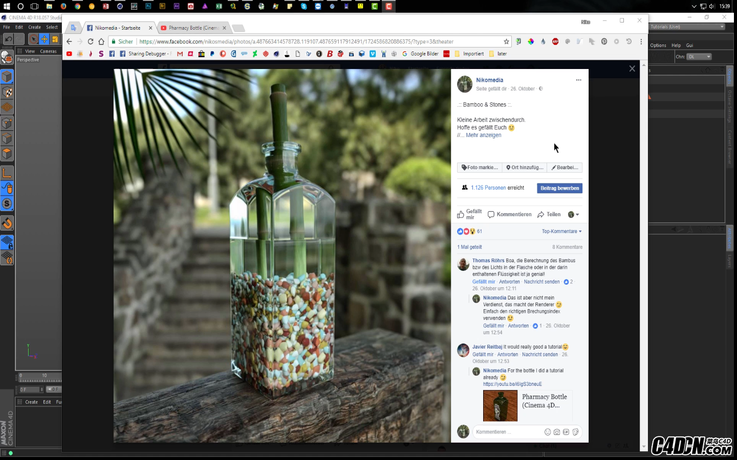Image resolution: width=737 pixels, height=460 pixels.
Task: Click the Kommentieren comment input field
Action: point(526,432)
